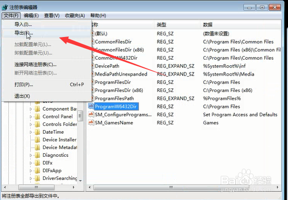
Task: Click the 类型 column header
Action: pos(178,25)
